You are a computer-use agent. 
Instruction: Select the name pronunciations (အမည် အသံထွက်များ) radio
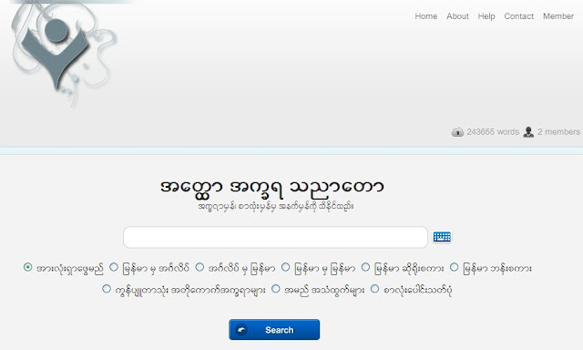(275, 289)
